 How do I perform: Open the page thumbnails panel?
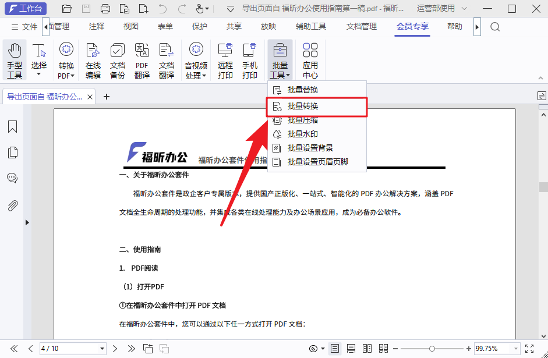(x=12, y=151)
